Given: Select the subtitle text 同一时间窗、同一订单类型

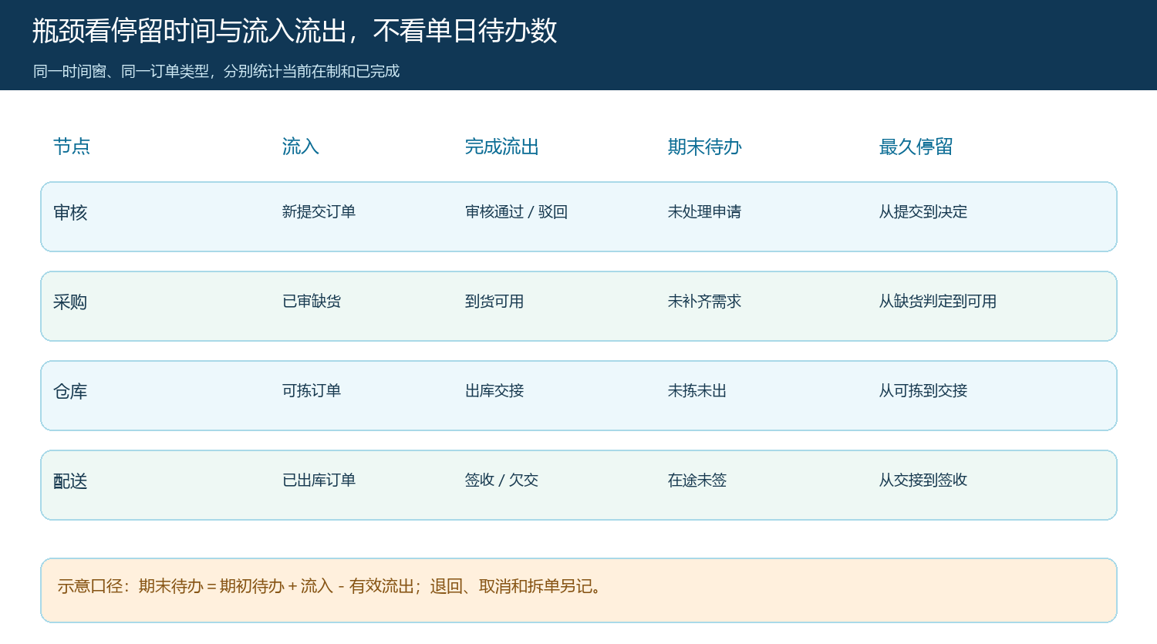Looking at the screenshot, I should [216, 71].
